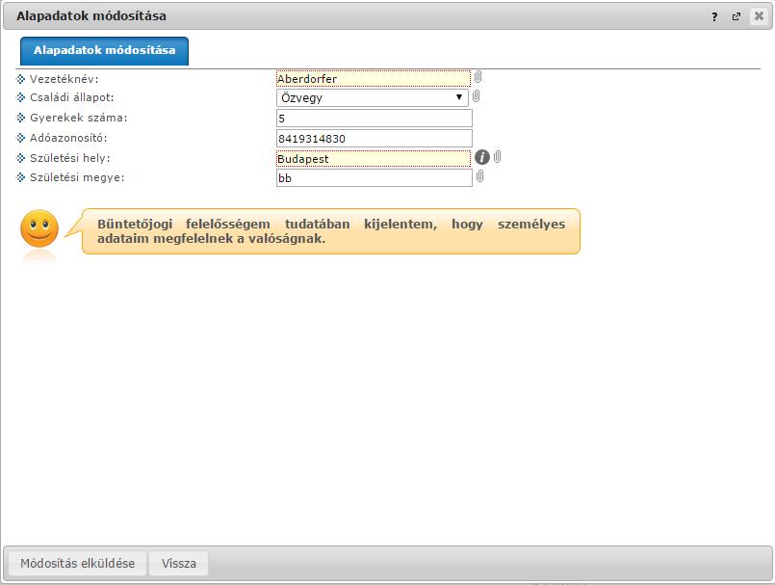
Task: Click the Születési megye: label text
Action: pos(77,177)
